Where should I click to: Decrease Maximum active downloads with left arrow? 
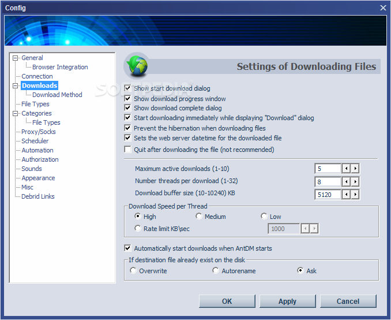point(346,169)
